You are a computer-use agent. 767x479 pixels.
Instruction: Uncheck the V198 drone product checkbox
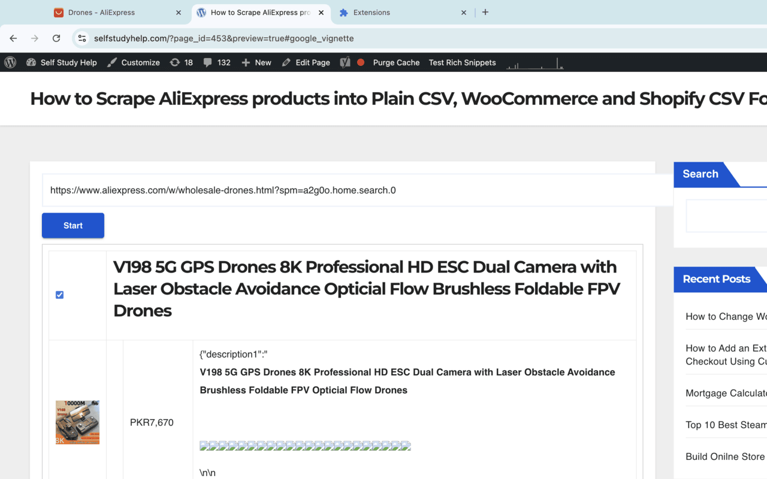(59, 295)
